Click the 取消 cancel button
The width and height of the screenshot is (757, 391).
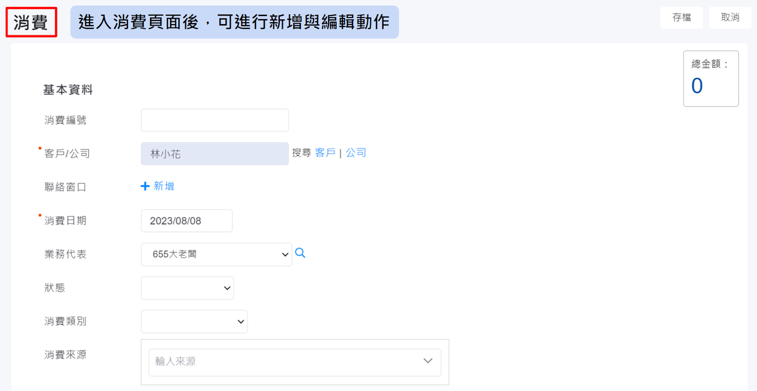730,17
